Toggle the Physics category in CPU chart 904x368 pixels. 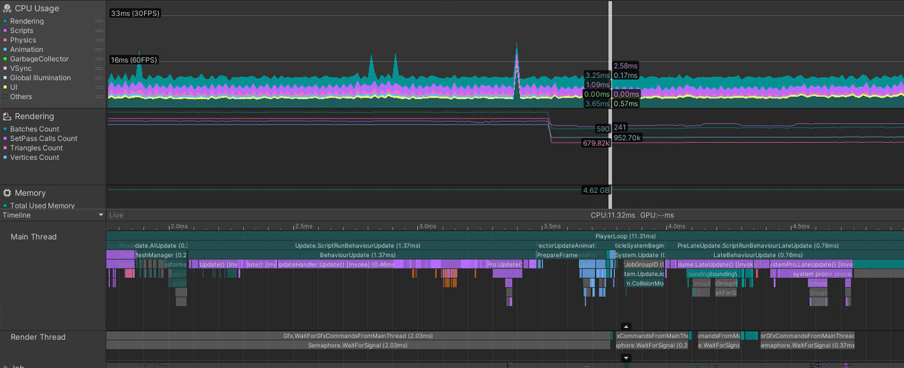click(4, 40)
